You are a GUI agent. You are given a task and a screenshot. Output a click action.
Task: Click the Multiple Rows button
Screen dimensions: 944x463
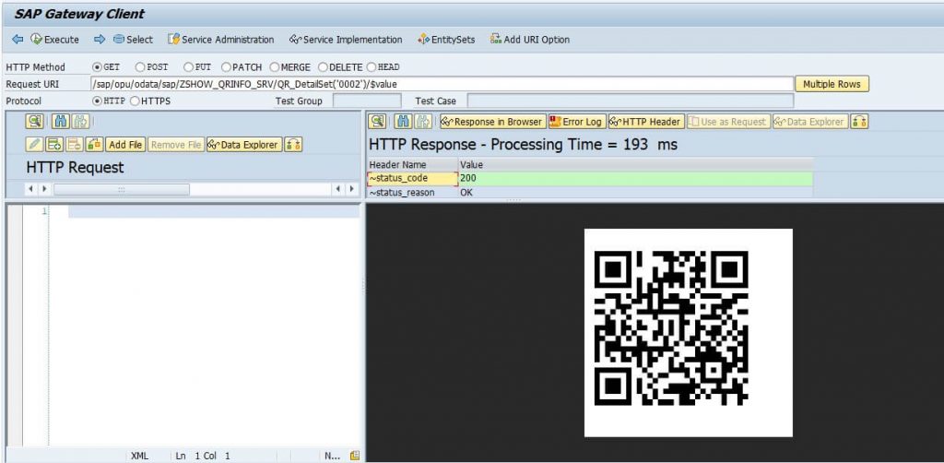pyautogui.click(x=832, y=84)
